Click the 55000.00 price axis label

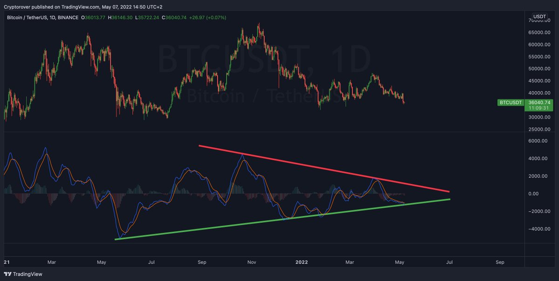(539, 57)
